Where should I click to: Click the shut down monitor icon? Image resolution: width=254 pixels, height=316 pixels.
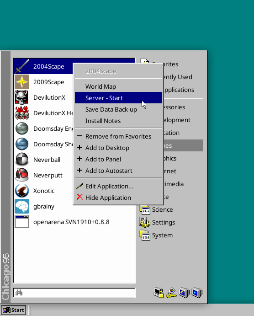click(x=197, y=293)
